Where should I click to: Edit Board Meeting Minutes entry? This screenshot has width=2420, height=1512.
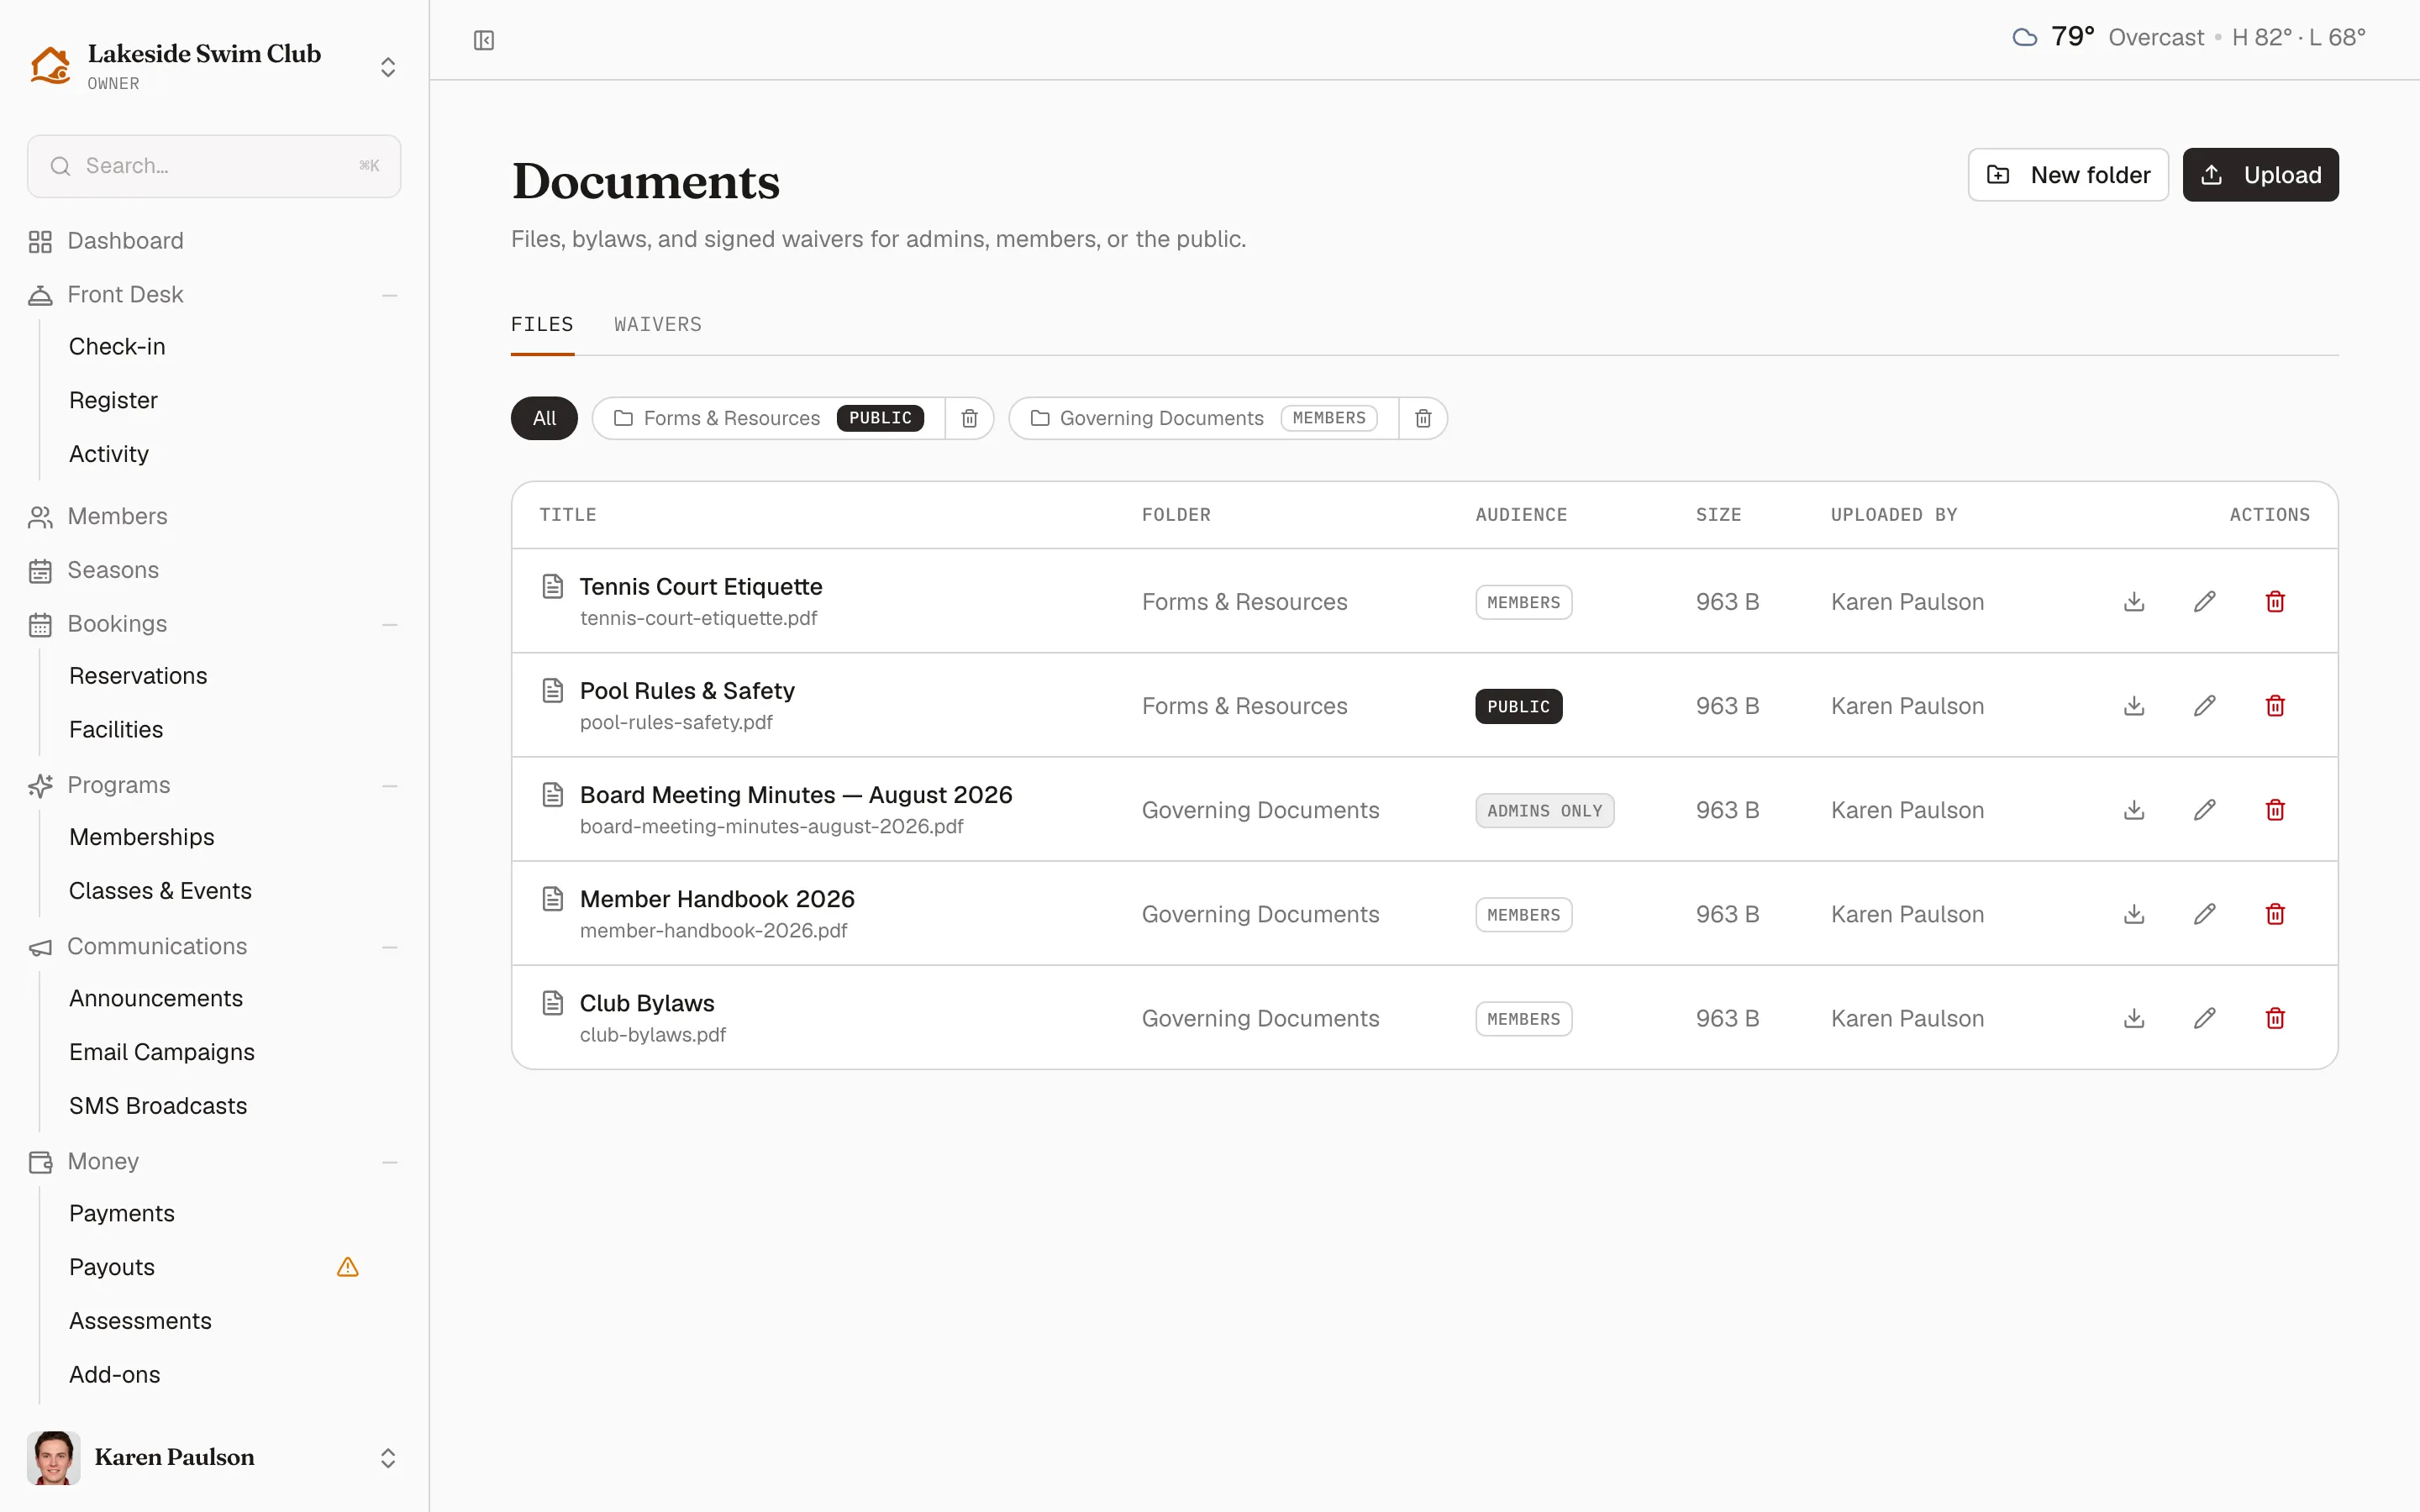[2205, 810]
